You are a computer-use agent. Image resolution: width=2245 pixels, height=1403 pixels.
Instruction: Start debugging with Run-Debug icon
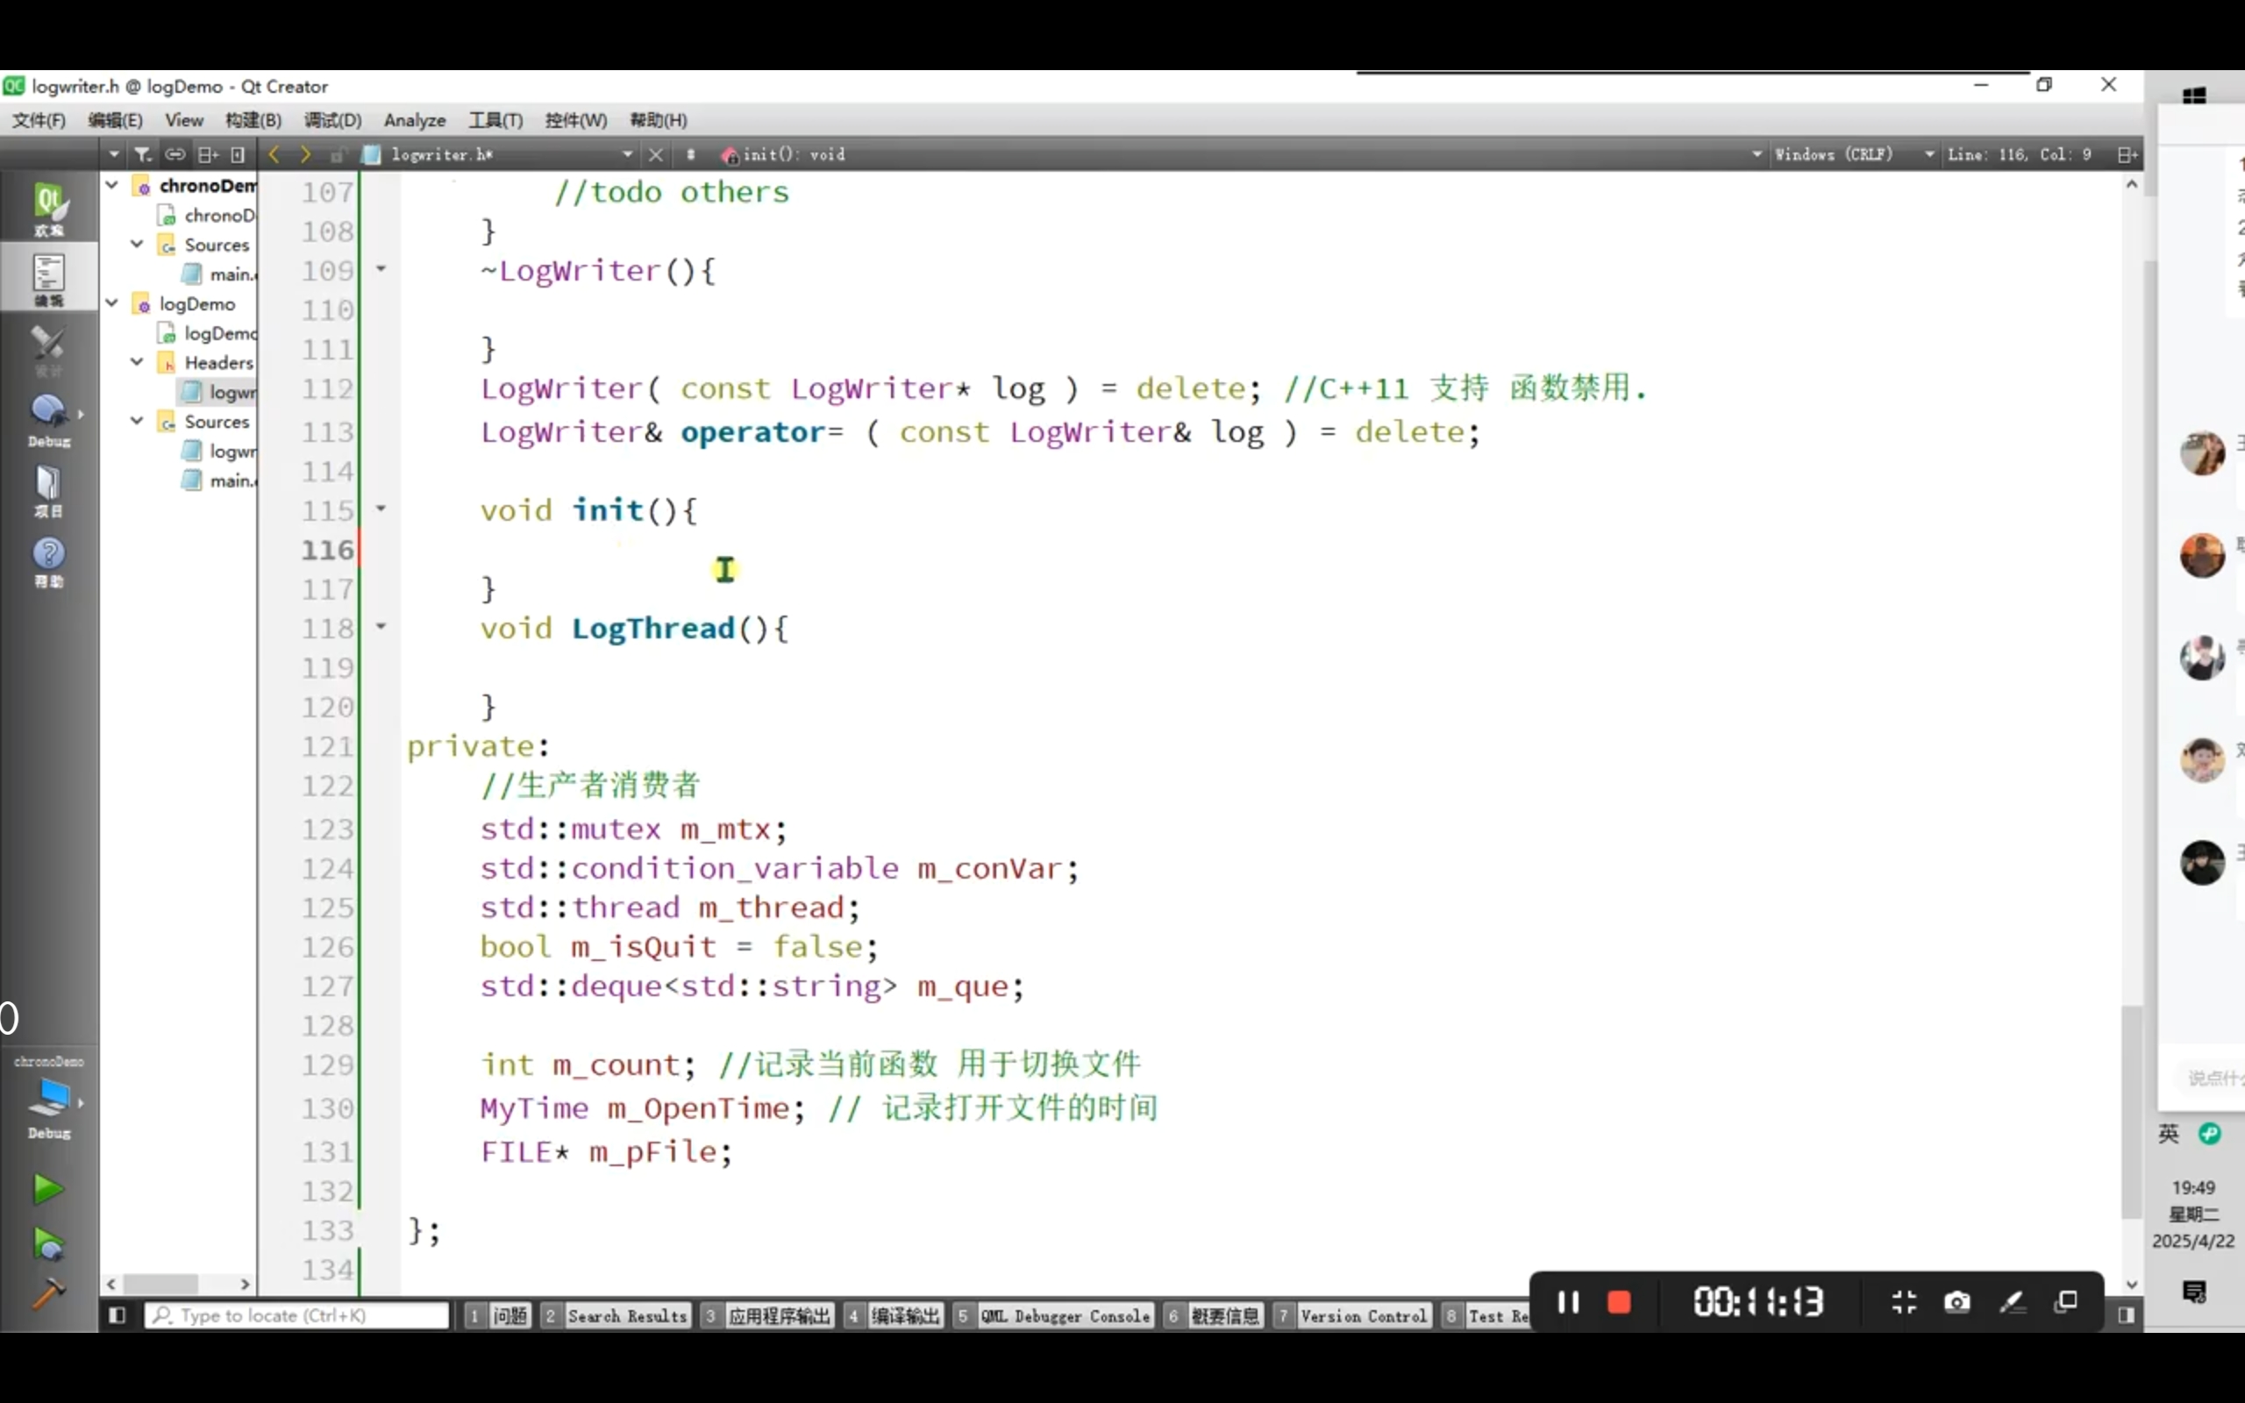click(47, 1243)
